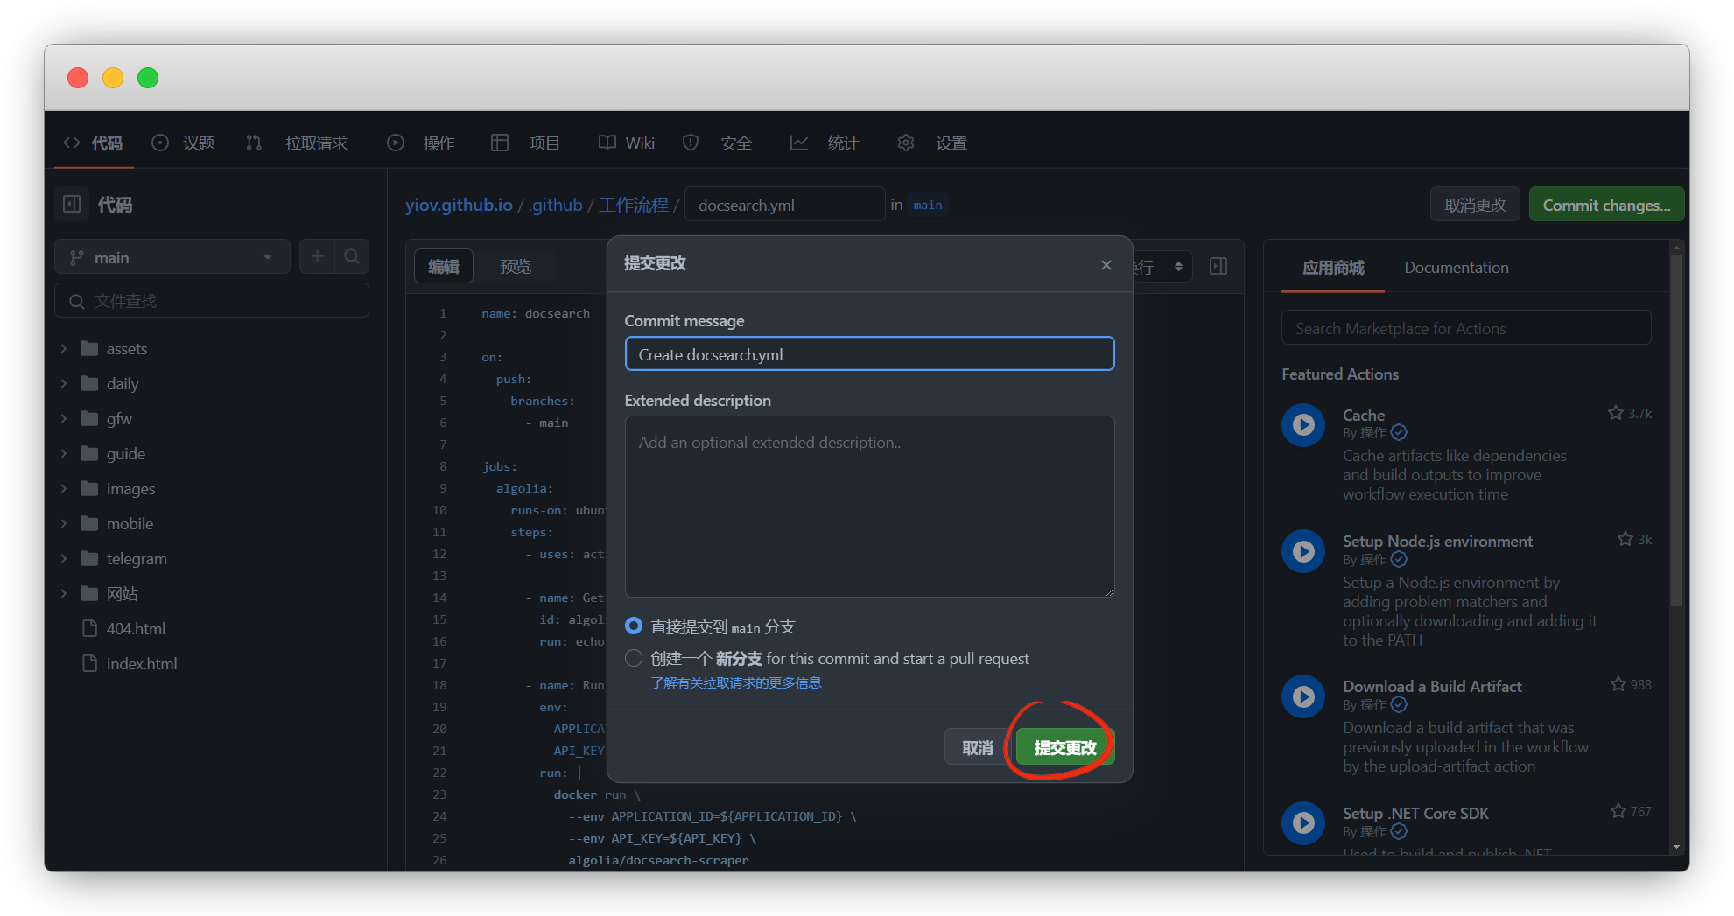Open the main branch dropdown
Viewport: 1734px width, 916px height.
pyautogui.click(x=172, y=256)
